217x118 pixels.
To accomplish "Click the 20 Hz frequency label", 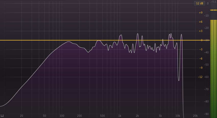I will click(x=21, y=116).
